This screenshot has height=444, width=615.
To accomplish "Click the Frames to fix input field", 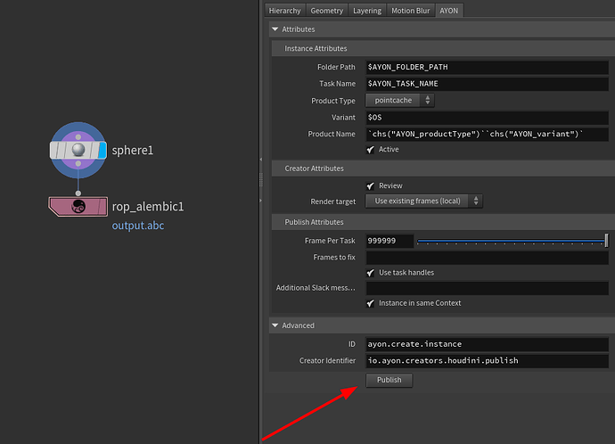I will pyautogui.click(x=487, y=258).
